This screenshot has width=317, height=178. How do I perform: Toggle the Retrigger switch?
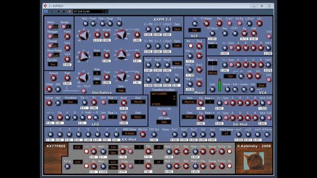[x=50, y=36]
